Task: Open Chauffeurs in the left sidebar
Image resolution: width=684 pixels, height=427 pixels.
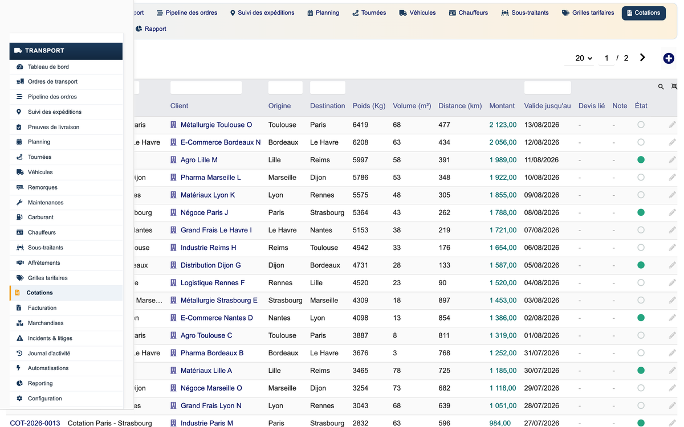Action: pos(66,232)
